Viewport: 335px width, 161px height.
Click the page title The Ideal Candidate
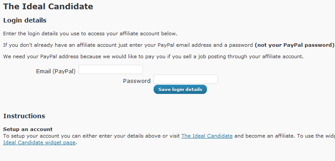[x=48, y=7]
